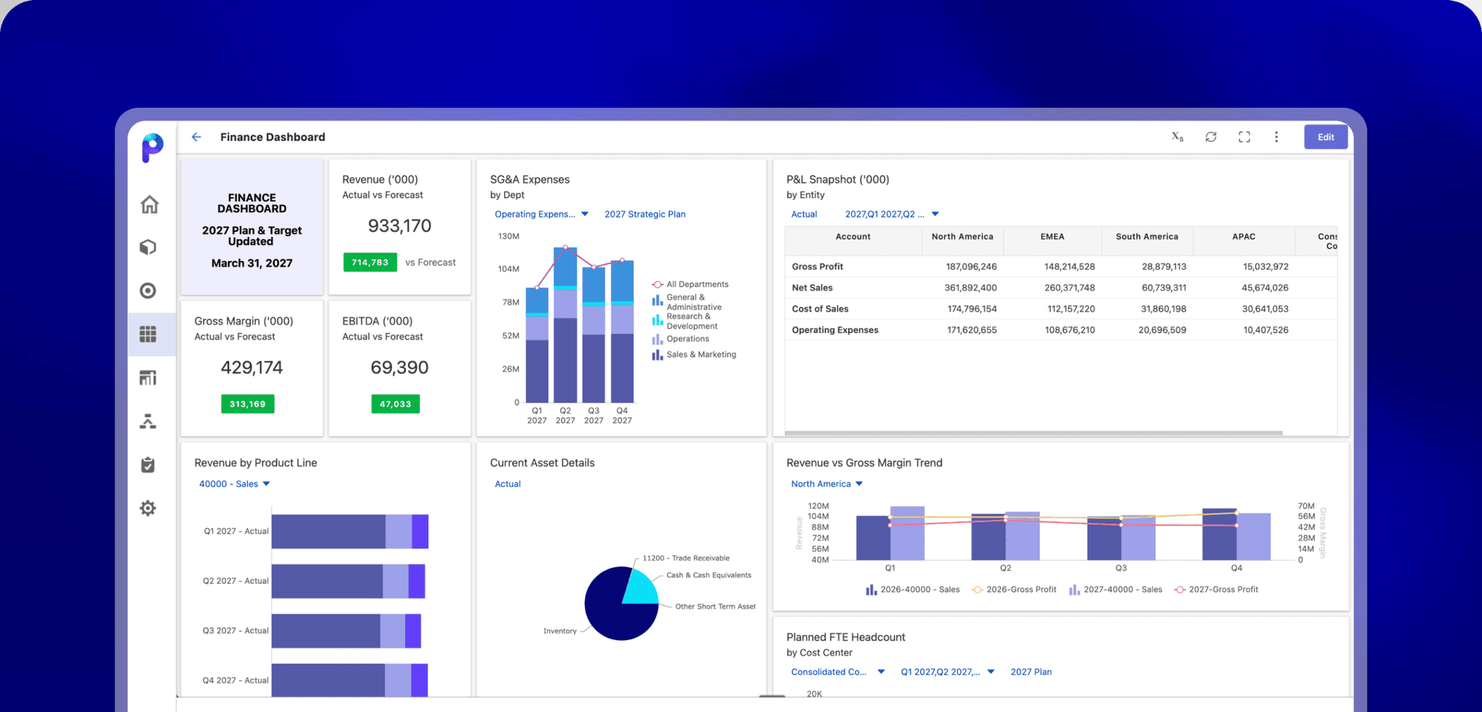
Task: Enter fullscreen mode for the dashboard
Action: coord(1244,137)
